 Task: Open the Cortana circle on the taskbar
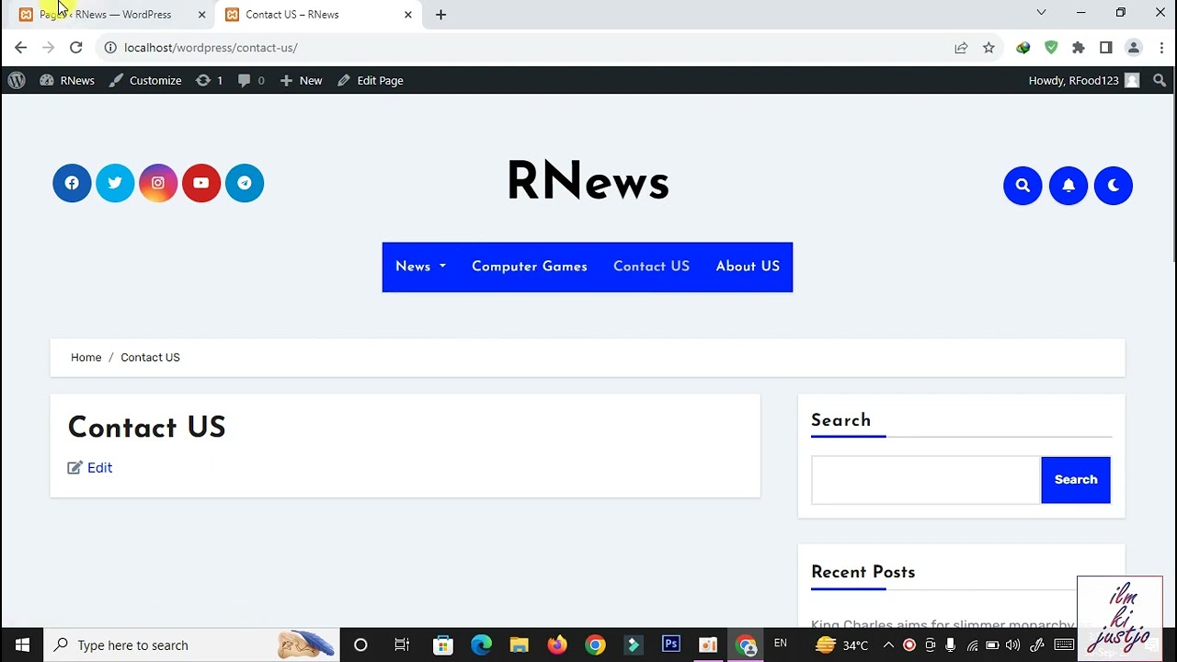click(360, 645)
